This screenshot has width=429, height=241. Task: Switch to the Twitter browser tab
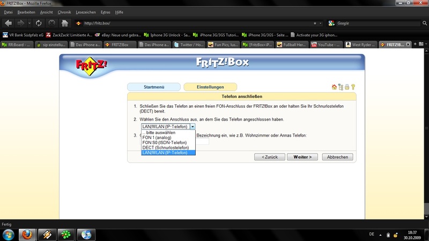[x=189, y=44]
